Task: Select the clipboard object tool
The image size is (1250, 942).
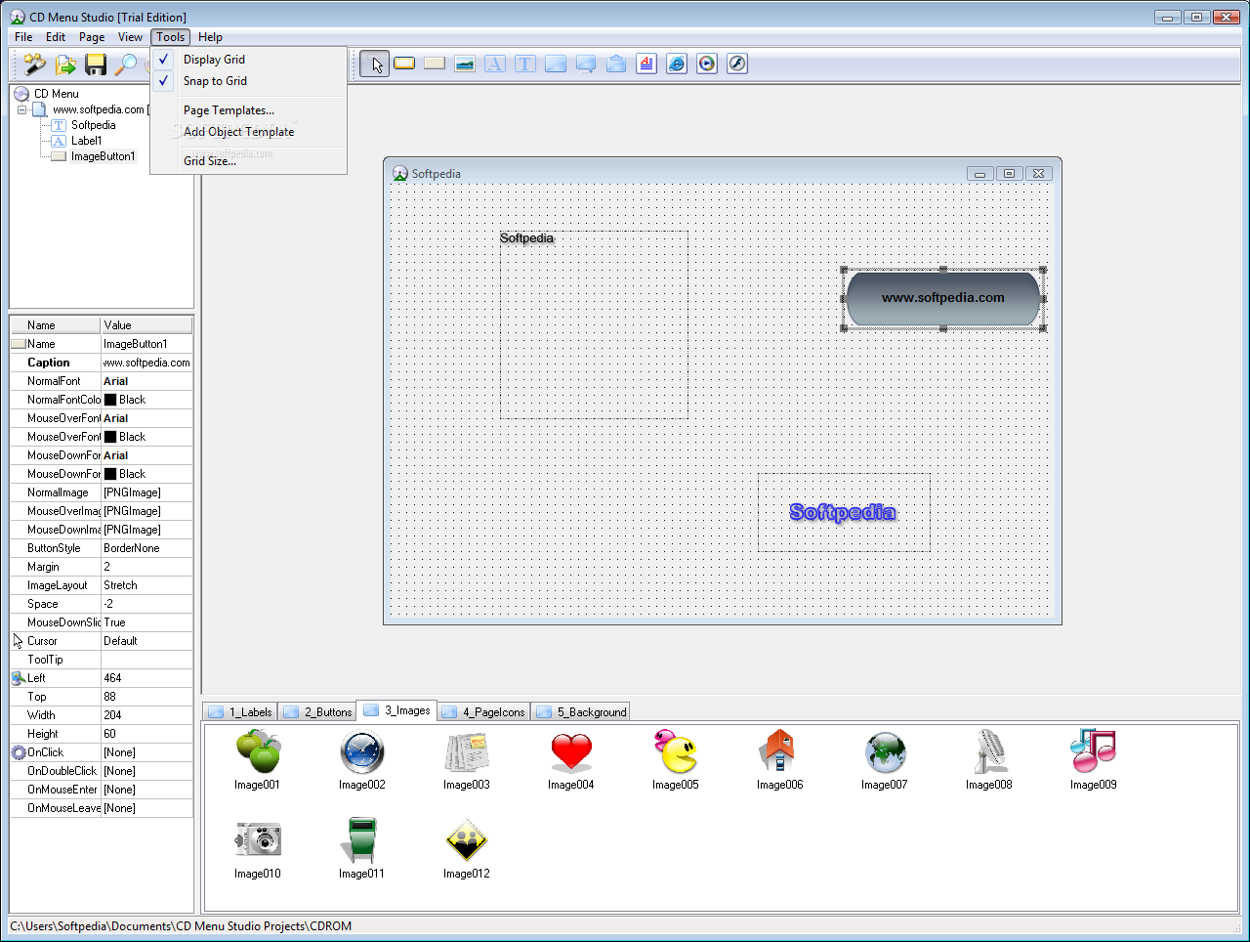Action: 616,64
